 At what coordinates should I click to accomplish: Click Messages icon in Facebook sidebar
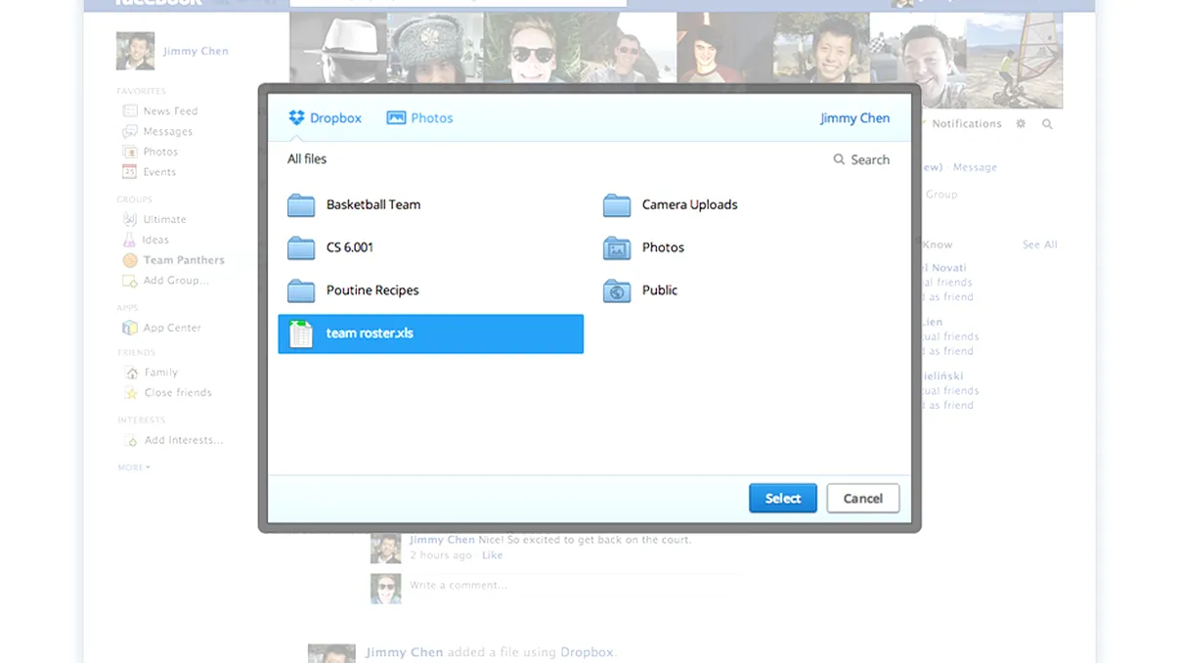[129, 132]
